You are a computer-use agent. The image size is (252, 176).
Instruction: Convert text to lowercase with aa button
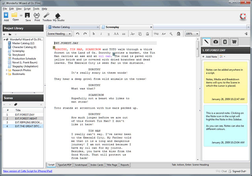pos(124,34)
